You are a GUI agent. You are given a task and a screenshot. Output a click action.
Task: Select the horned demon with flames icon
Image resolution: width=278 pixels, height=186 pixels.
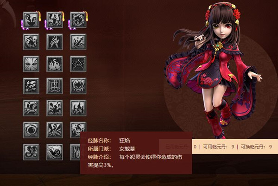tap(31, 42)
